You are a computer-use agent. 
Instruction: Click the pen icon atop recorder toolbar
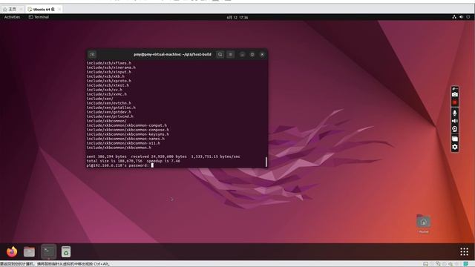point(455,89)
